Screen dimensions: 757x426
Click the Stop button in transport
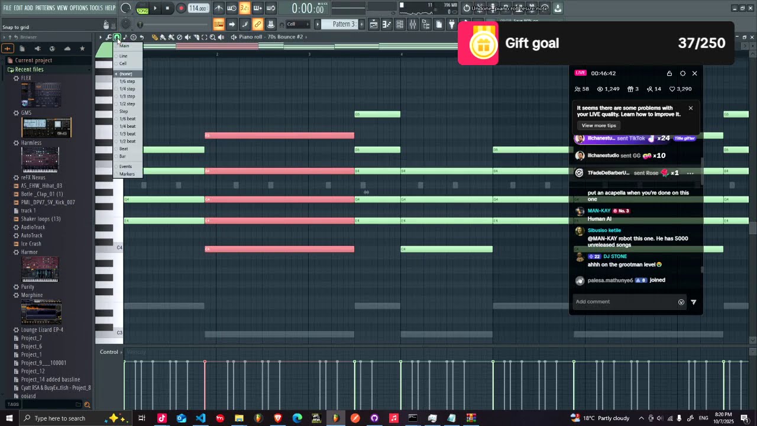(167, 8)
